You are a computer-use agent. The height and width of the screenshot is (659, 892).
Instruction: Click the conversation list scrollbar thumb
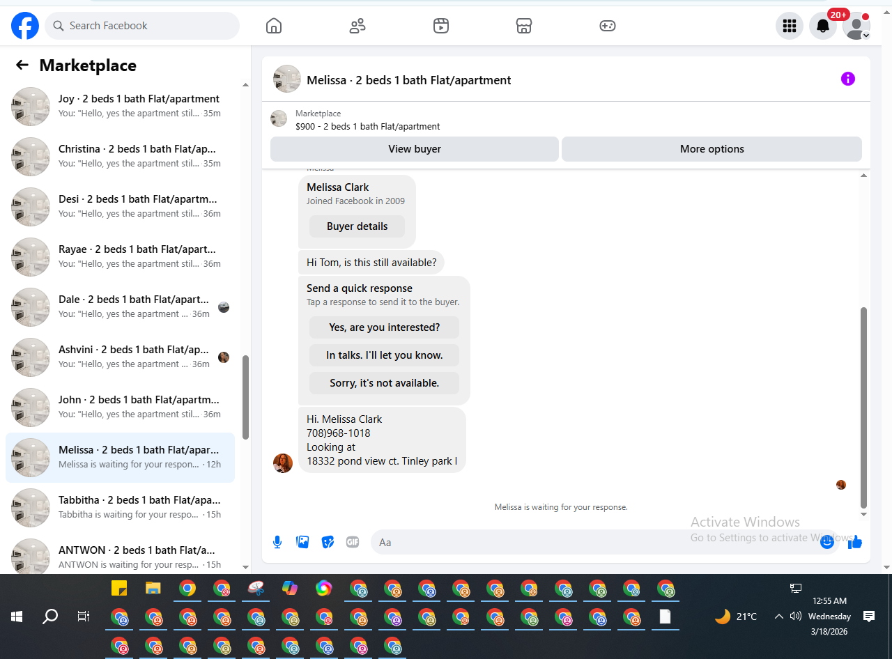[245, 397]
